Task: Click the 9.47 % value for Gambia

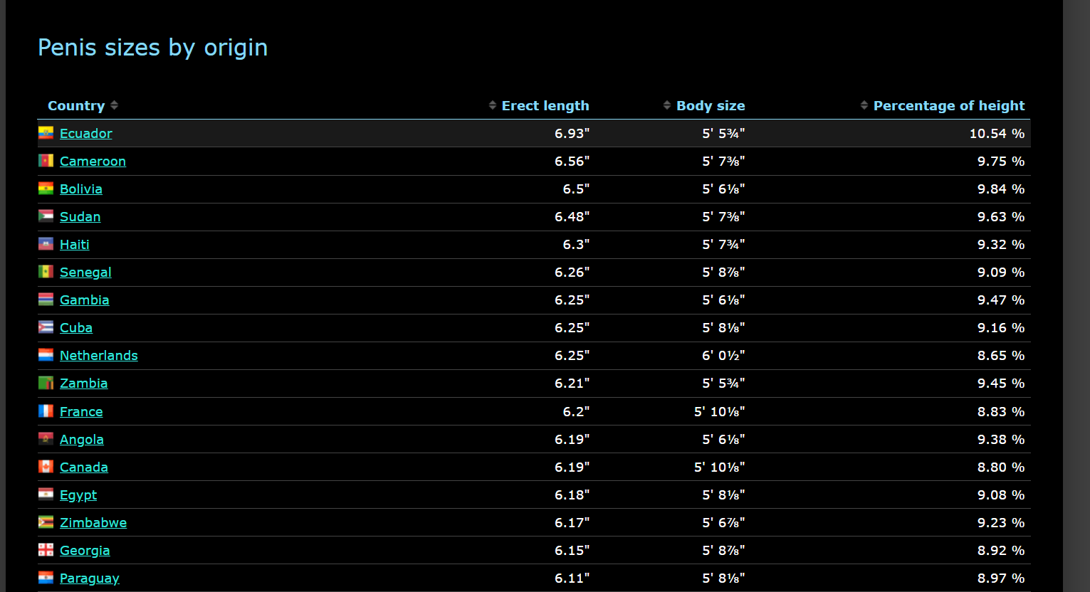Action: (1001, 300)
